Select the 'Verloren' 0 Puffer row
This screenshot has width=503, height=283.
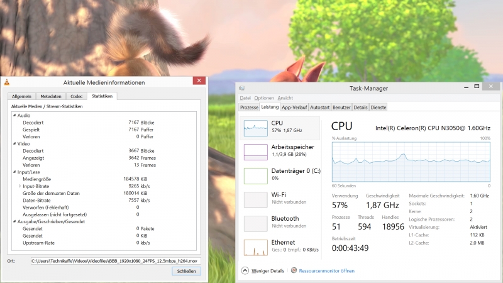pyautogui.click(x=104, y=136)
